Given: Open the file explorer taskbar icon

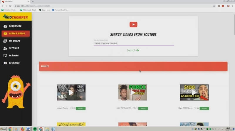Looking at the screenshot, I should 47,129.
